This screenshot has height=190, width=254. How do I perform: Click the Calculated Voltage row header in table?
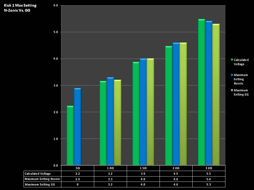38,174
